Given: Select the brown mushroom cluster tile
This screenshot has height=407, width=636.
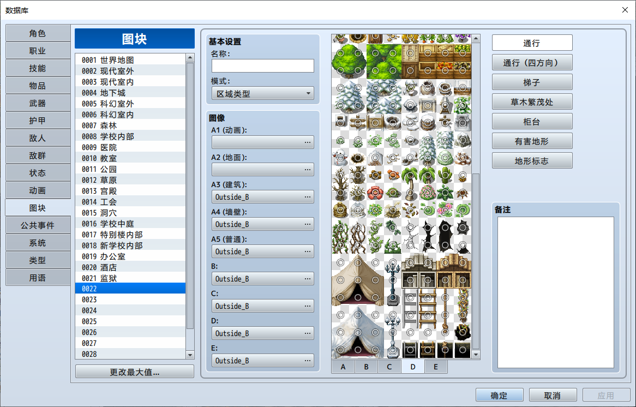Looking at the screenshot, I should [375, 175].
